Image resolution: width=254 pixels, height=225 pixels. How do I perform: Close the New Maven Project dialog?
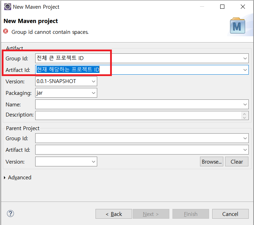(x=243, y=7)
